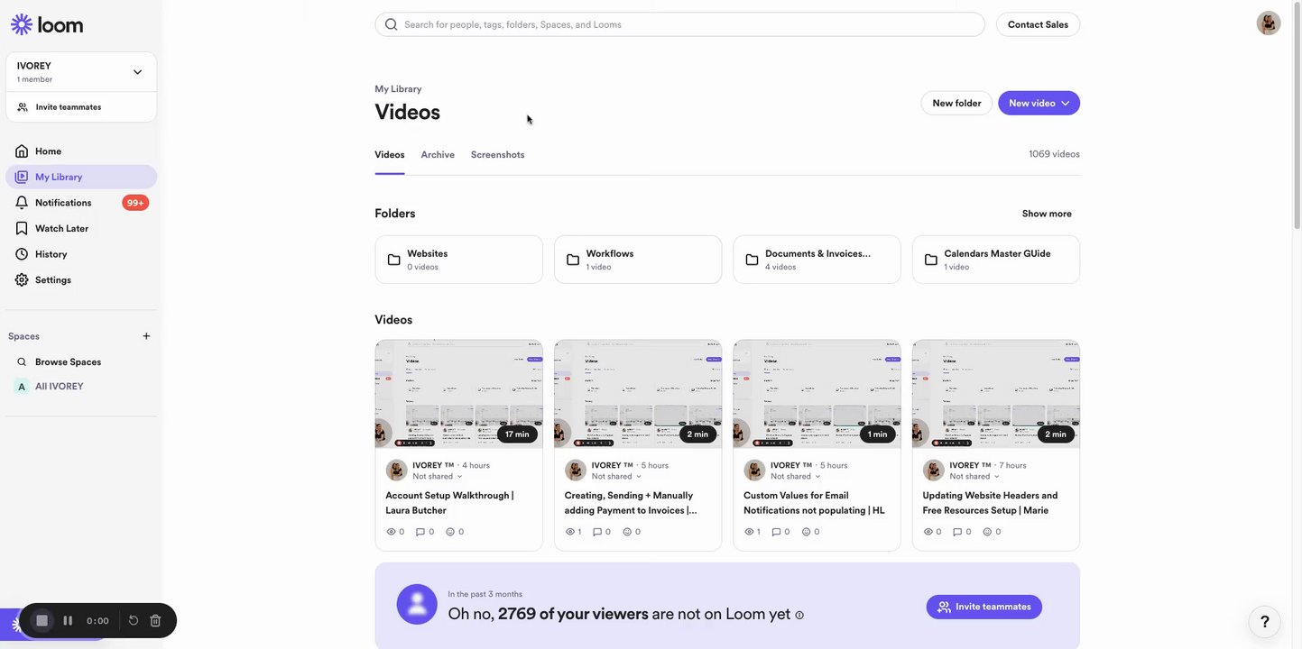1302x649 pixels.
Task: Open the 1 min video thumbnail
Action: (x=817, y=394)
